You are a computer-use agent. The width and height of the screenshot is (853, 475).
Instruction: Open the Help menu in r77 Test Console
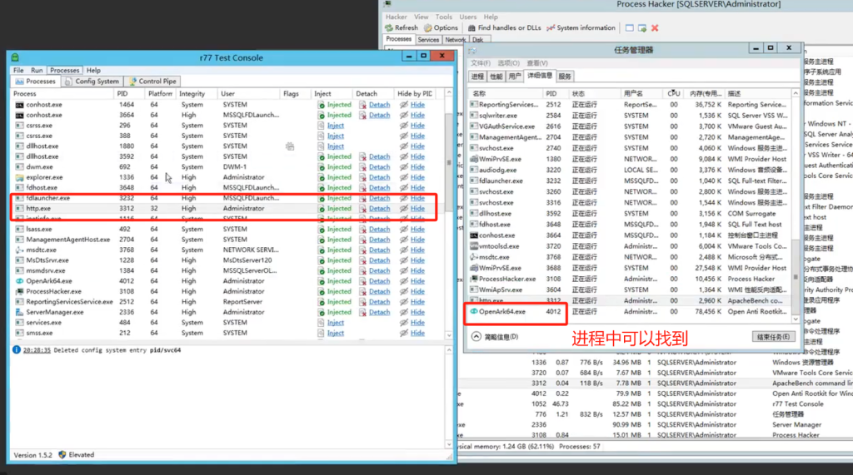[x=93, y=70]
